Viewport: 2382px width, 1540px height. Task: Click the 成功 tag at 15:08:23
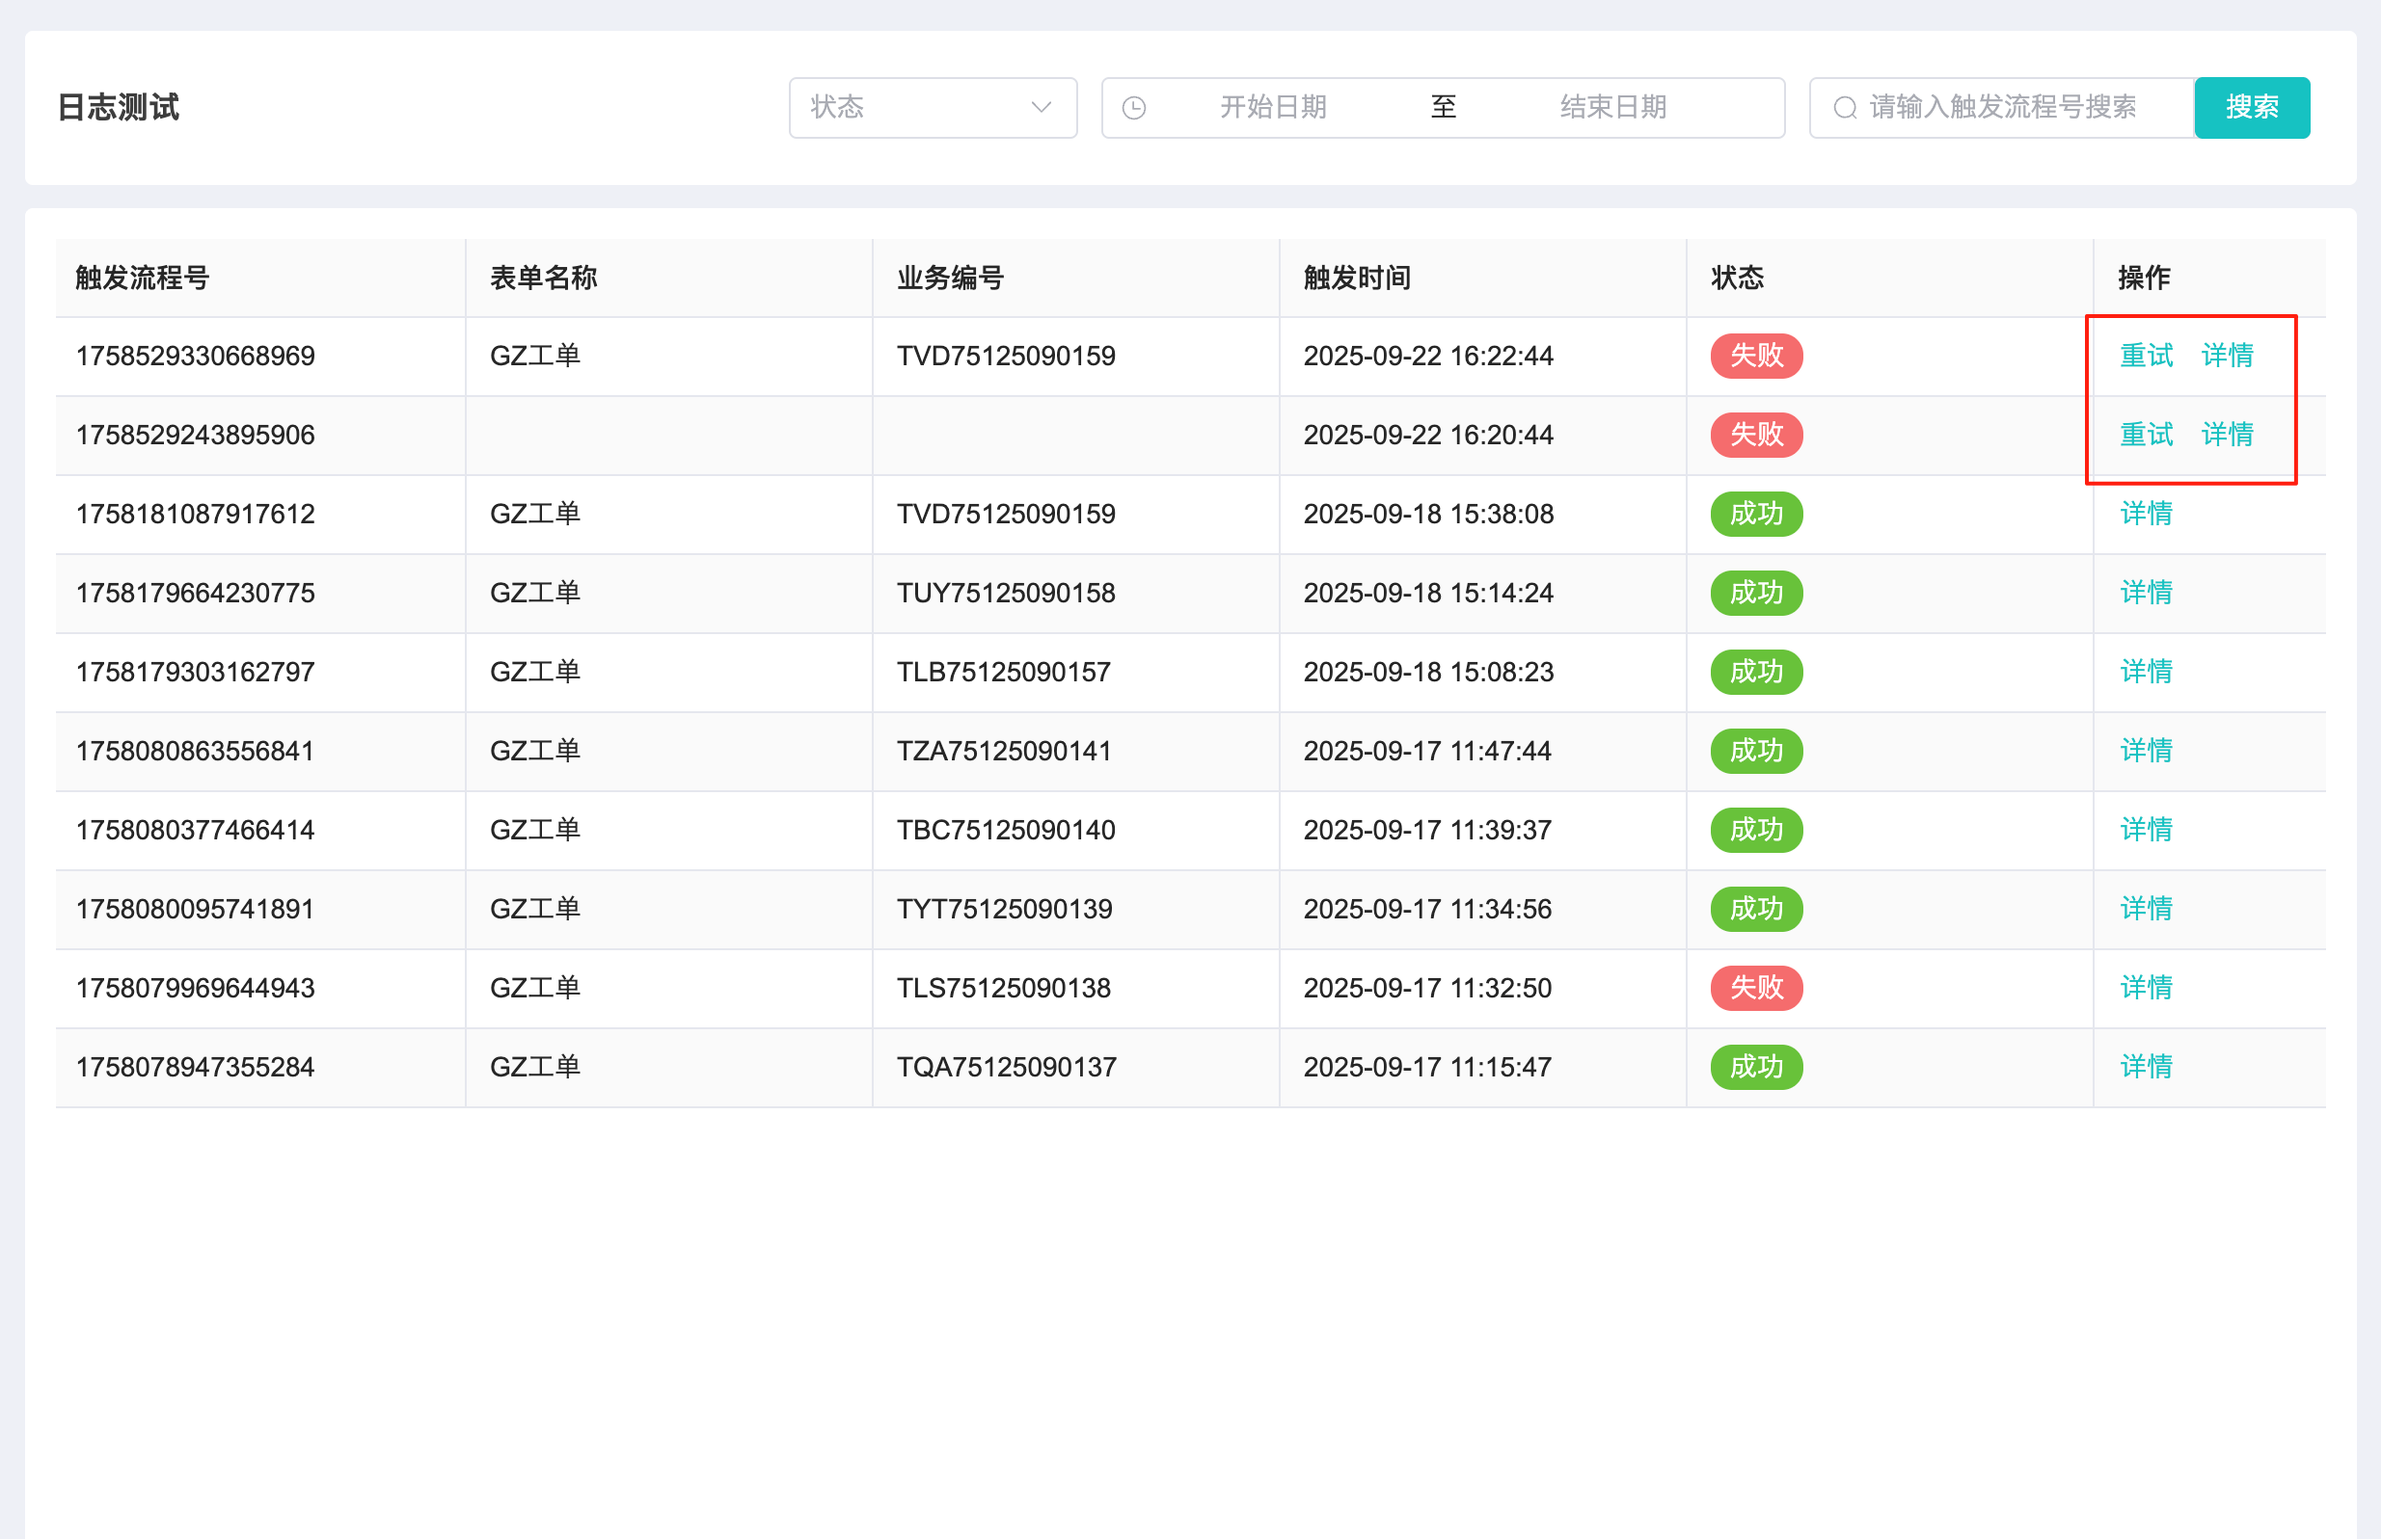click(x=1756, y=671)
